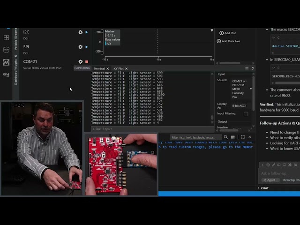300x225 pixels.
Task: Open the Agent mode dropdown
Action: click(x=271, y=180)
